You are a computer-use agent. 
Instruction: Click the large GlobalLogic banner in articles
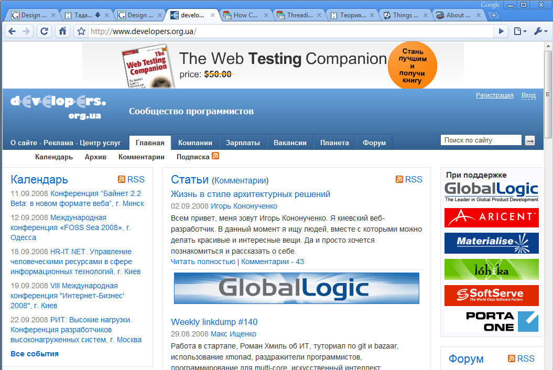coord(297,288)
